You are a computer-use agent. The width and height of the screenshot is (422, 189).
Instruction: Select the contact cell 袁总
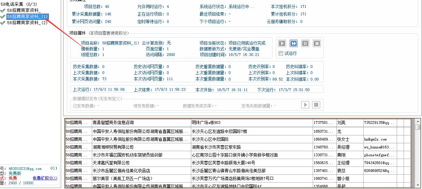tap(350, 171)
